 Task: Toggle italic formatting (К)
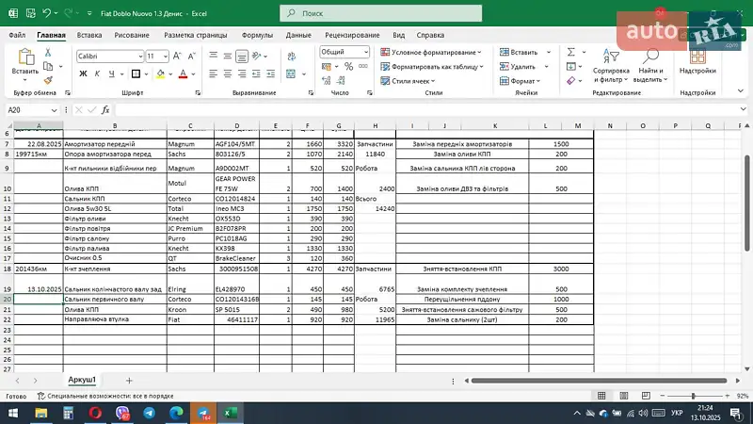97,73
